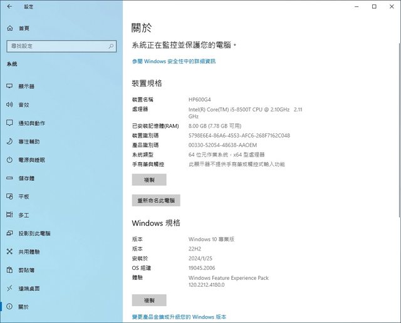Open the 首頁 home icon
The height and width of the screenshot is (323, 401).
click(x=10, y=28)
